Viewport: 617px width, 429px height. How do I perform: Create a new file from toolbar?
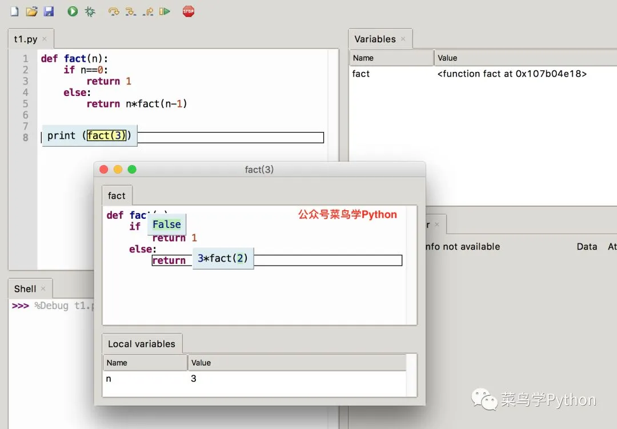15,11
